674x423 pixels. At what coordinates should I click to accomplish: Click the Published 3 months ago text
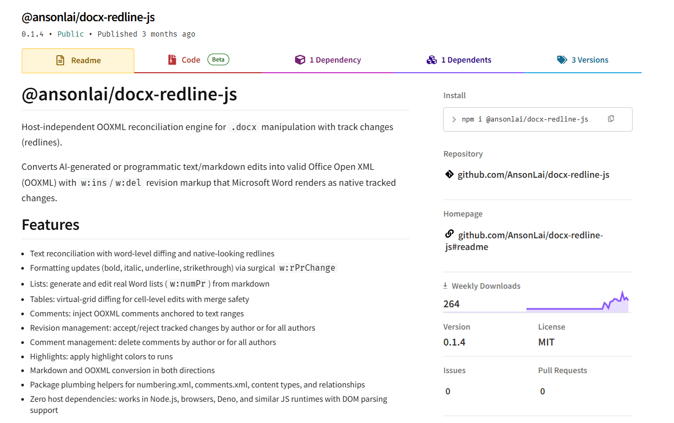point(146,34)
